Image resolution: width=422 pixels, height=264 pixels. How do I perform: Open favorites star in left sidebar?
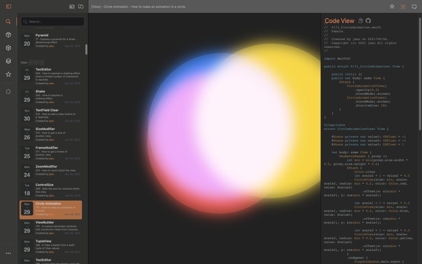(9, 74)
